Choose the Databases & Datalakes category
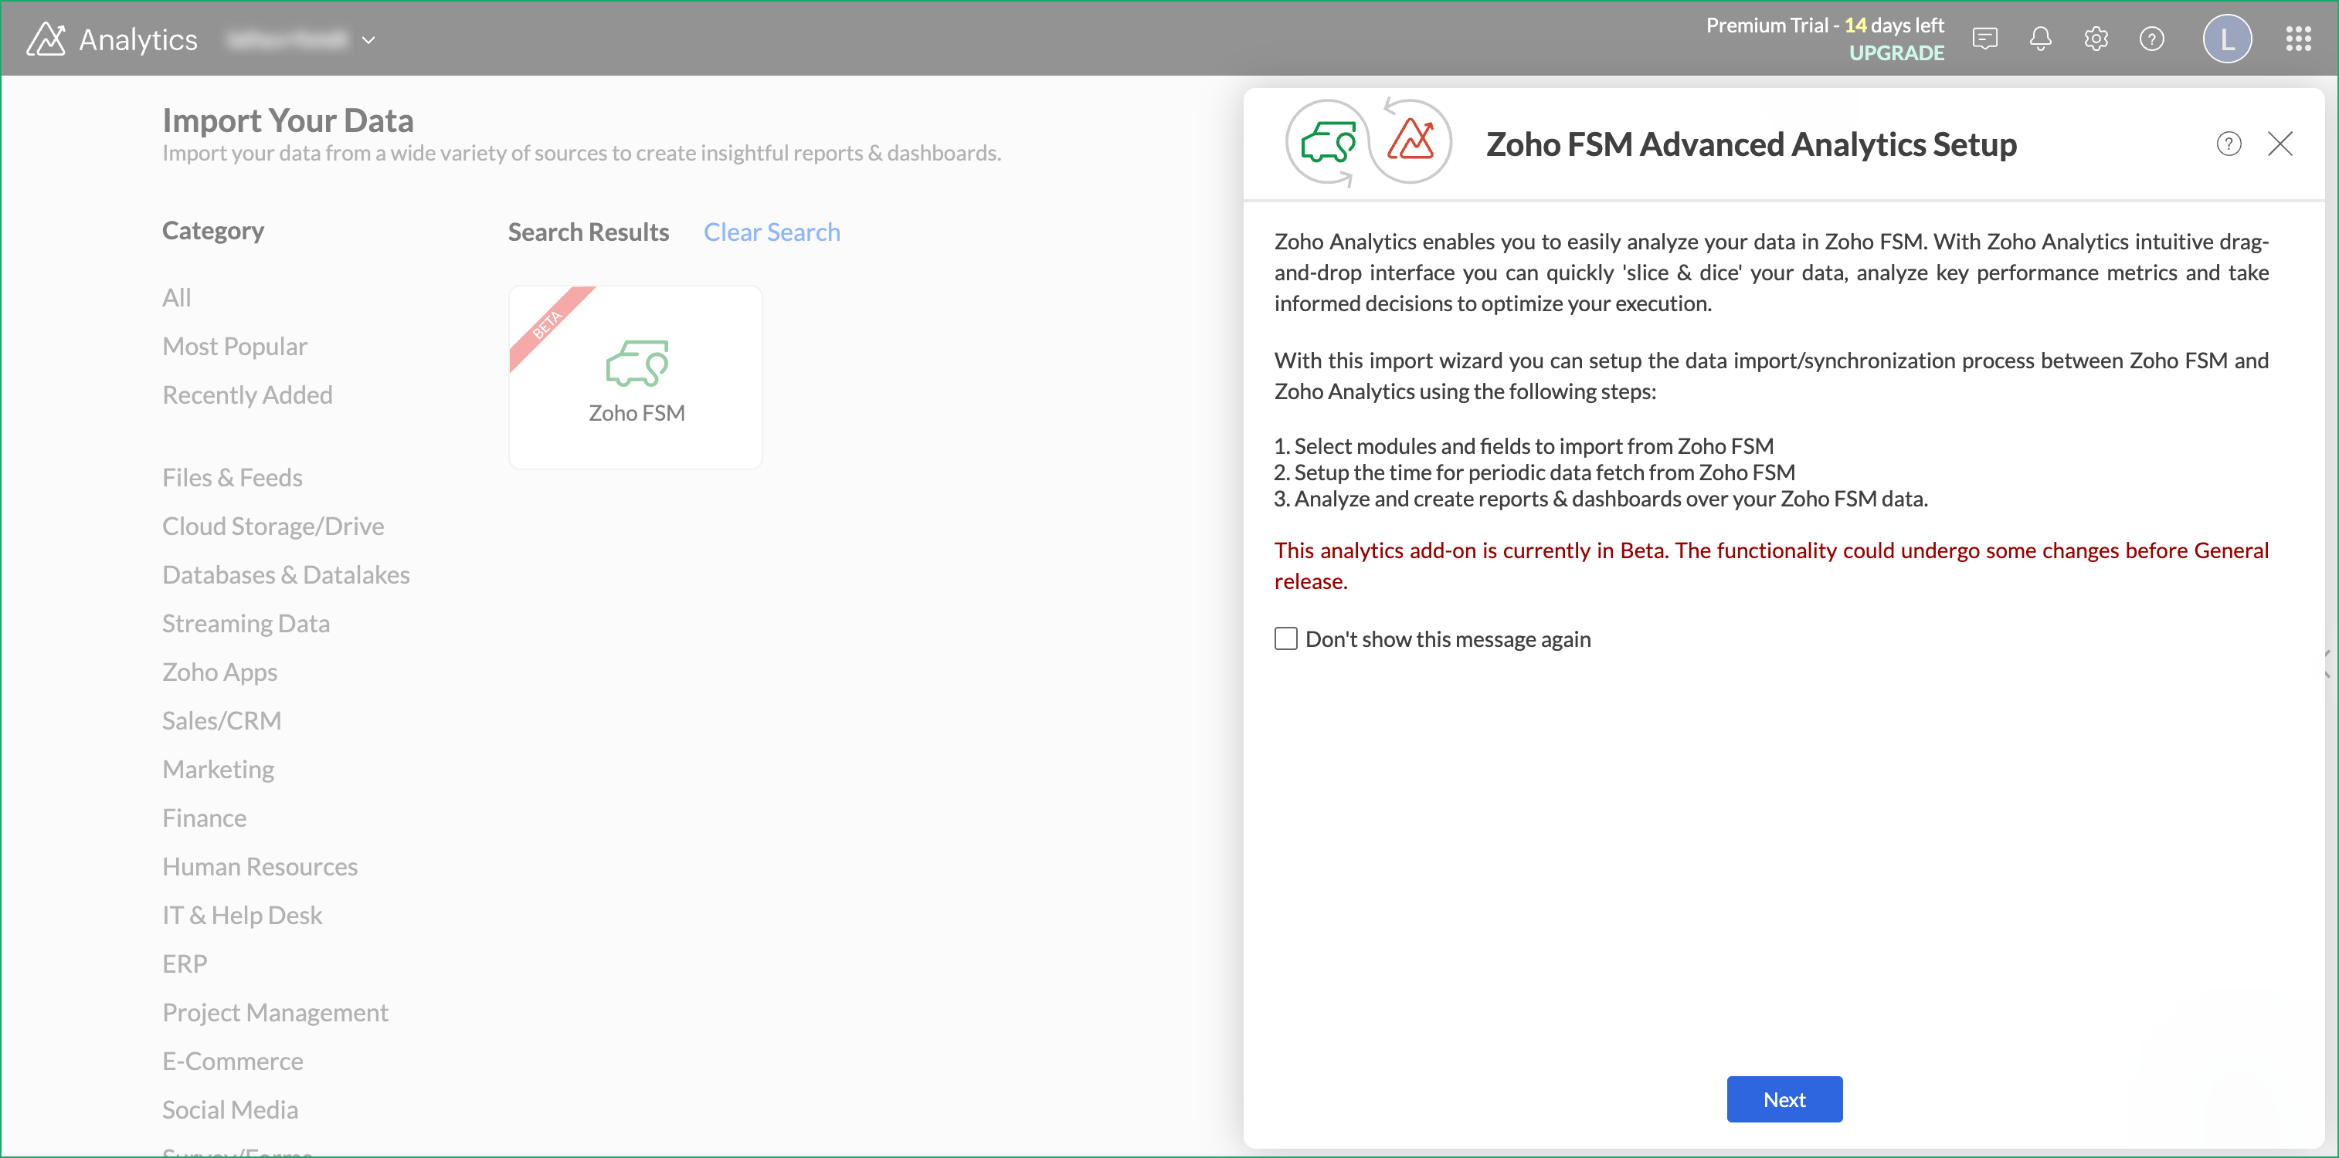 pyautogui.click(x=286, y=574)
